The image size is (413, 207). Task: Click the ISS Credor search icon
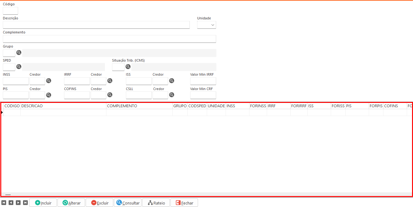click(172, 81)
